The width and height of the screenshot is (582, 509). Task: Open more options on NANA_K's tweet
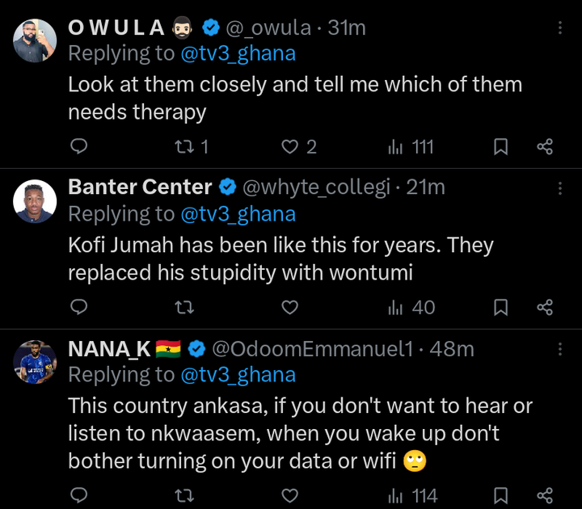click(x=560, y=349)
